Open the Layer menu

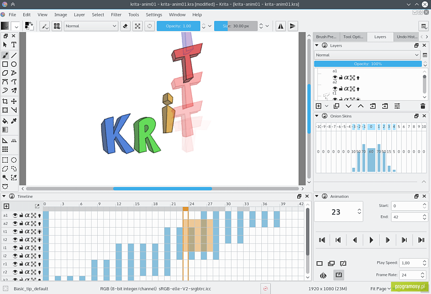point(79,15)
